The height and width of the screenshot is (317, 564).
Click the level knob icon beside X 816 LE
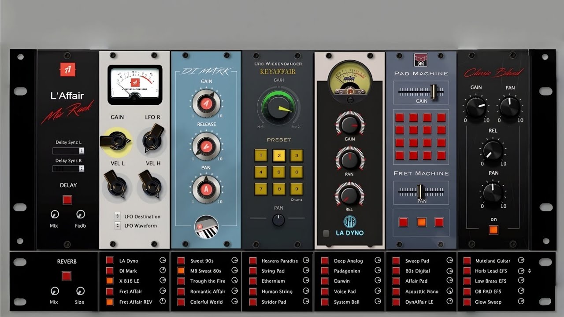point(163,280)
